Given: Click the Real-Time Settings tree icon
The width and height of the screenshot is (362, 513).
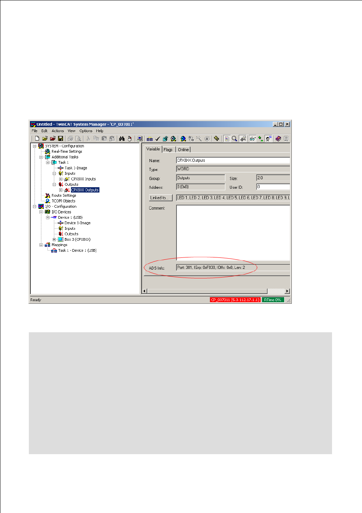Looking at the screenshot, I should point(47,151).
